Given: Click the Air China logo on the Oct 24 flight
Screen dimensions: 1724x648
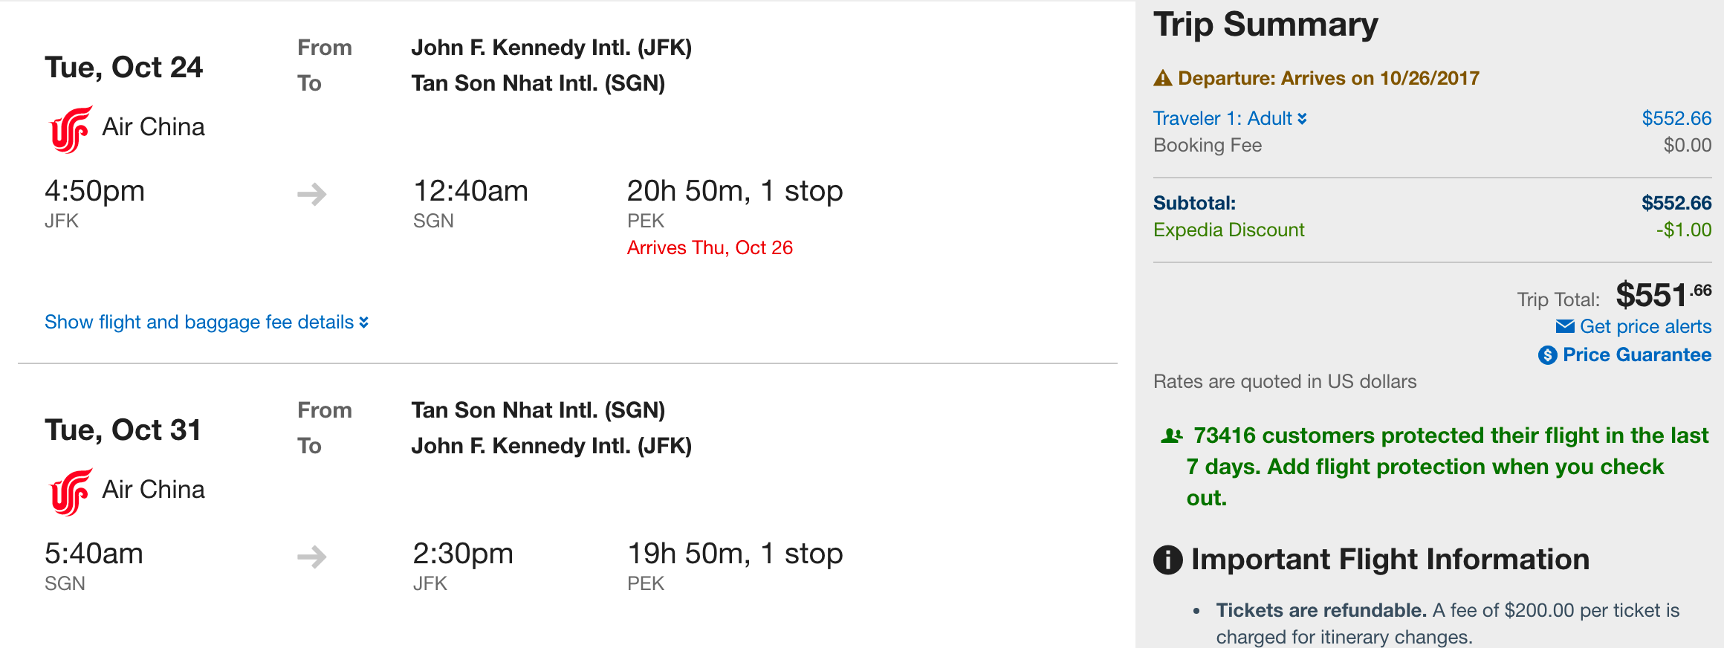Looking at the screenshot, I should (71, 129).
